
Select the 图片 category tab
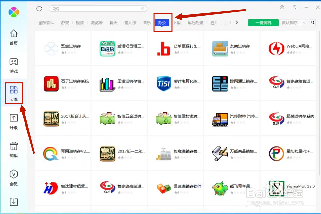pos(214,23)
